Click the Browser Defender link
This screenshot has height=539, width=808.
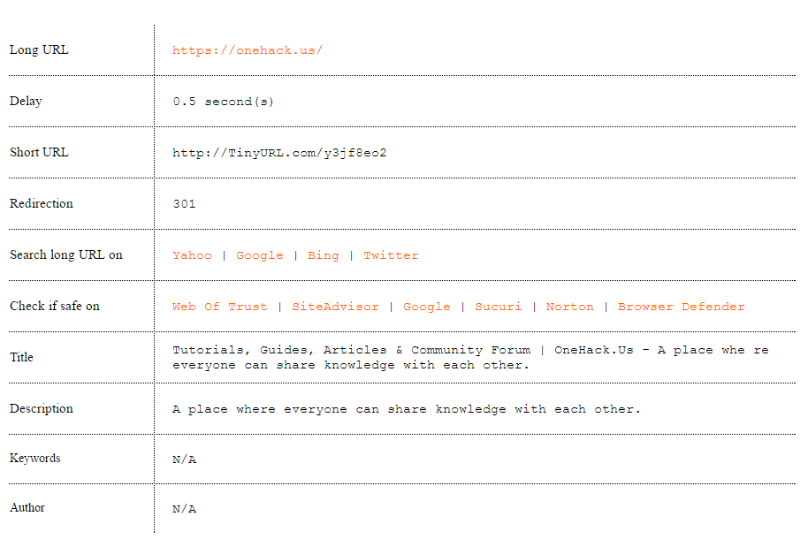[x=681, y=307]
